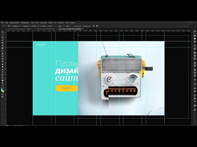Open the interpolation Бикубическая dropdown
The height and width of the screenshot is (147, 197).
(x=87, y=26)
